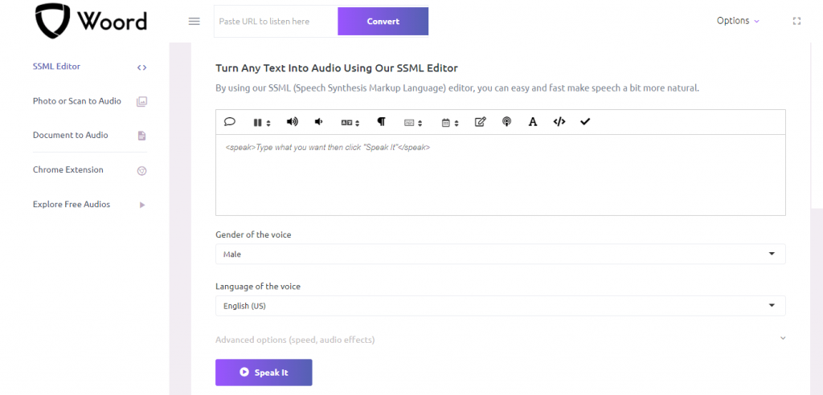Click the loud volume speaker icon
Screen dimensions: 823x395
[x=292, y=122]
